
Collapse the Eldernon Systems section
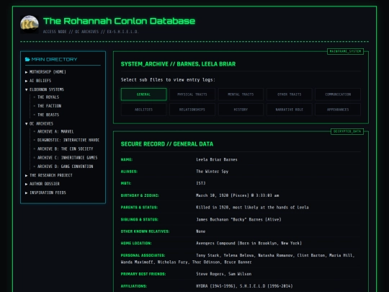tap(27, 89)
